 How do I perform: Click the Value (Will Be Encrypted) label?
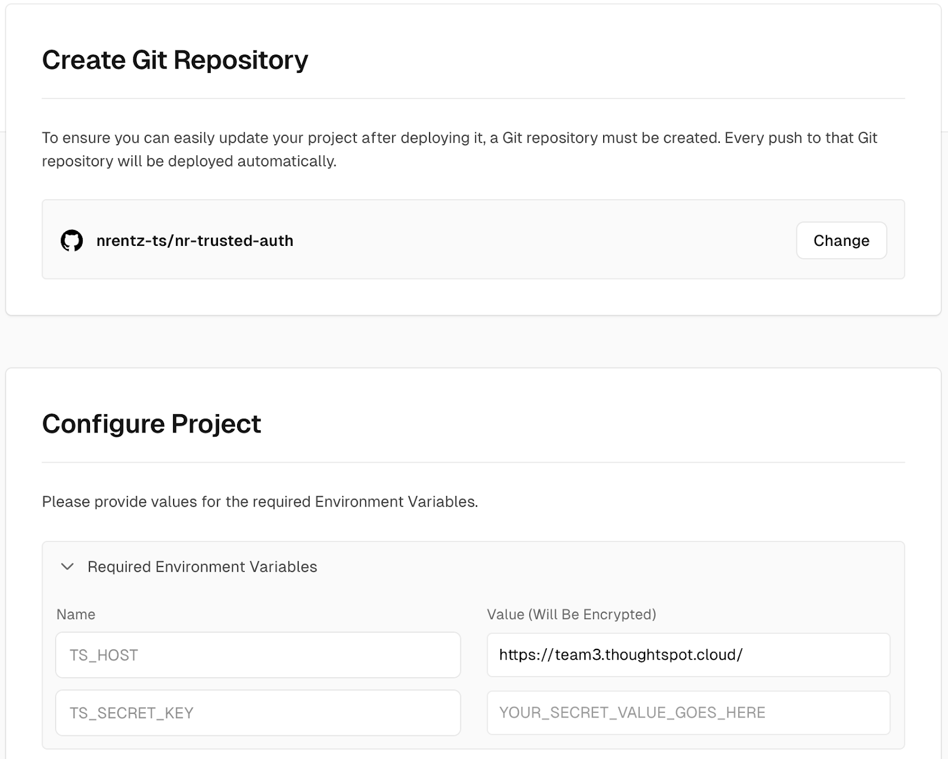(571, 614)
